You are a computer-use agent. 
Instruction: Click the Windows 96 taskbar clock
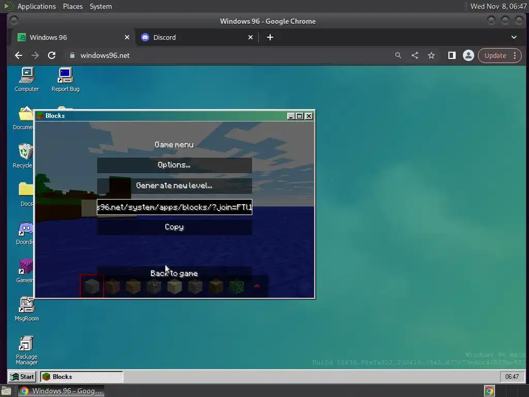[512, 377]
